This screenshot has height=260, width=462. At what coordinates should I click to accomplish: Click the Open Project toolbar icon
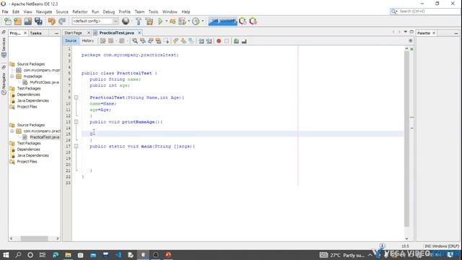coord(28,21)
